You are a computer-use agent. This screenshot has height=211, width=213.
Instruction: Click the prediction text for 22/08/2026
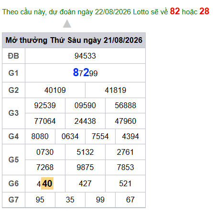point(106,11)
